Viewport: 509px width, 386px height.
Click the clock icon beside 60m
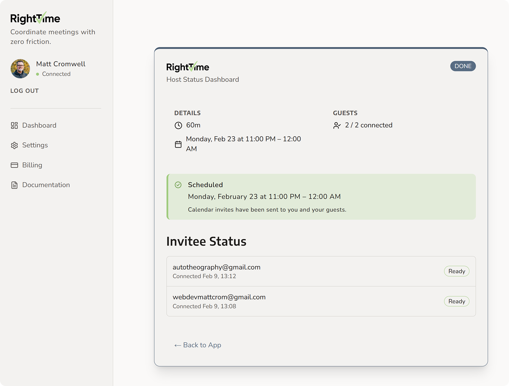(x=178, y=125)
